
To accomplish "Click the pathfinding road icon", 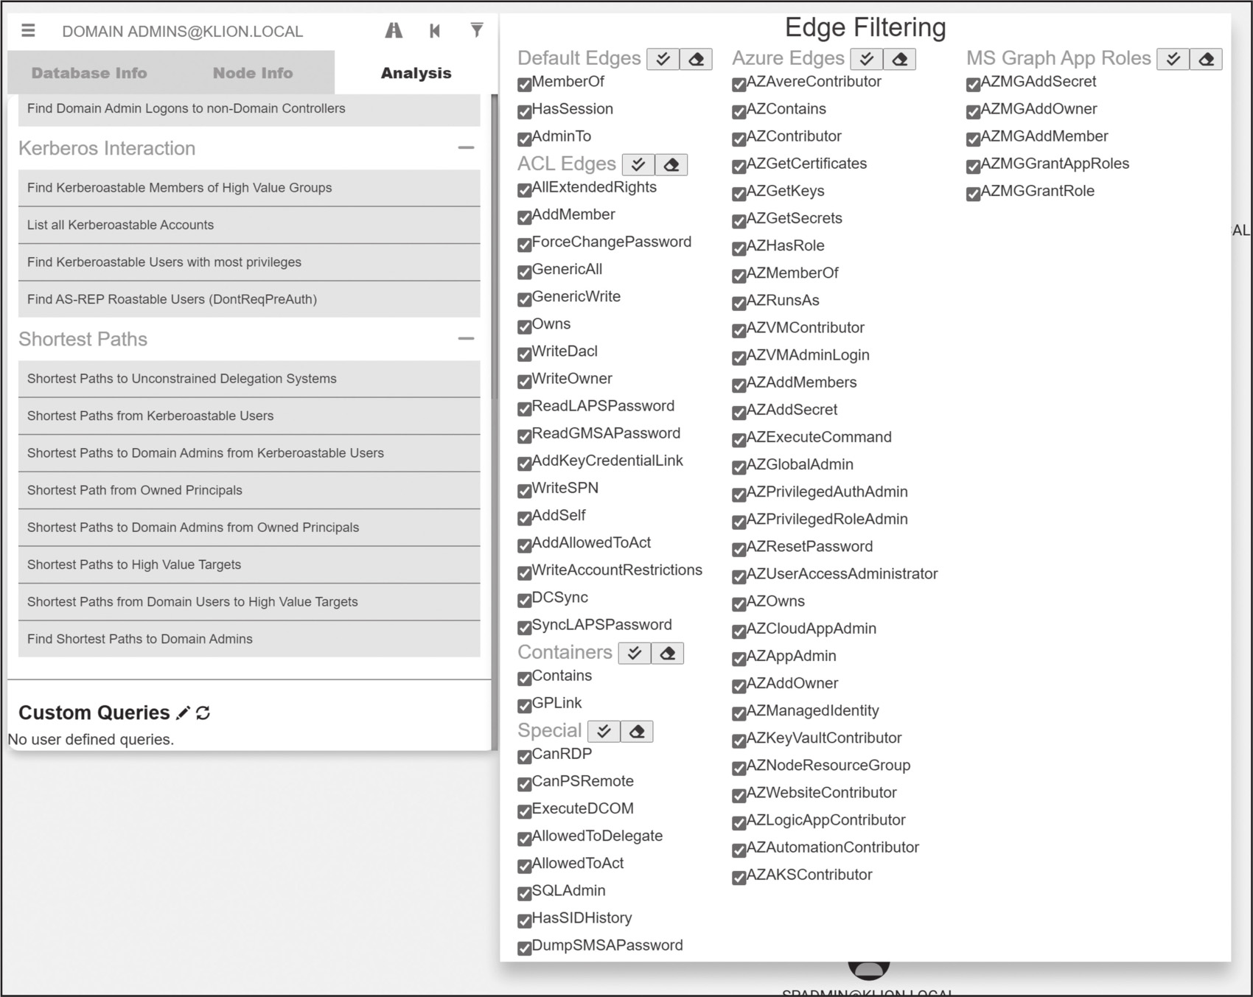I will (x=394, y=30).
